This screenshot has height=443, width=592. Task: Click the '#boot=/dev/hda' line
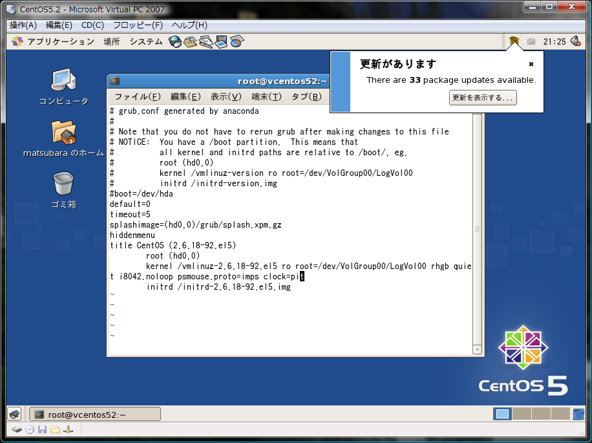pyautogui.click(x=141, y=194)
